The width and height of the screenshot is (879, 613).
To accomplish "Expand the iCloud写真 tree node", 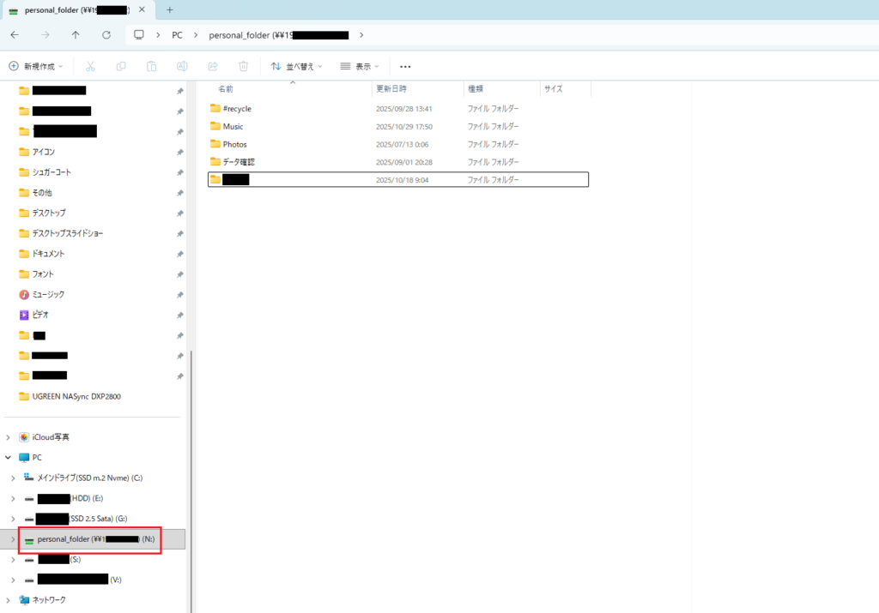I will tap(9, 437).
